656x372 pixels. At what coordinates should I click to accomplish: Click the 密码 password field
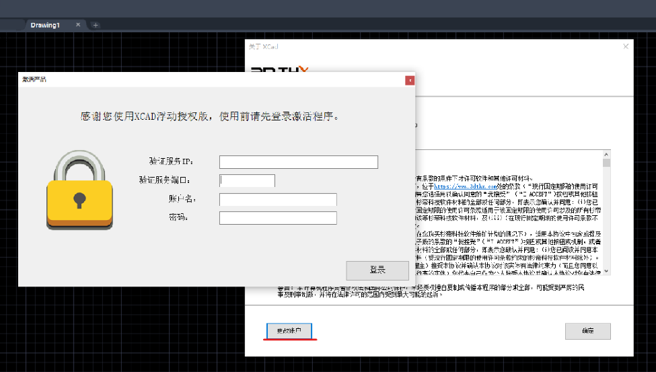pyautogui.click(x=278, y=217)
